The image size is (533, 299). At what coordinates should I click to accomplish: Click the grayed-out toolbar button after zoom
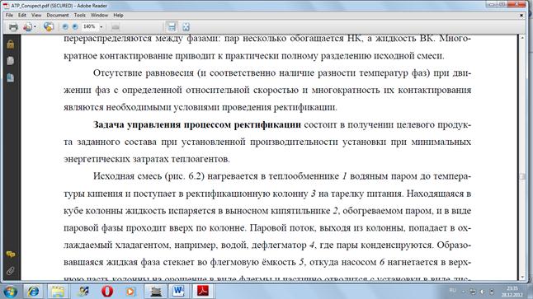click(x=116, y=27)
